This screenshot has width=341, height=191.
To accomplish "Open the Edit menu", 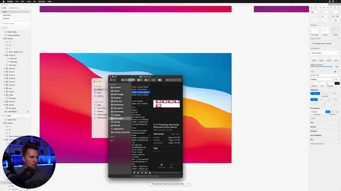I will click(x=22, y=2).
